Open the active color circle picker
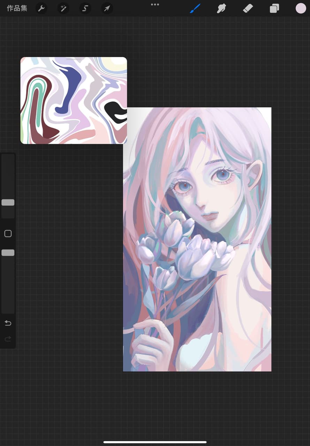The height and width of the screenshot is (446, 310). coord(301,8)
